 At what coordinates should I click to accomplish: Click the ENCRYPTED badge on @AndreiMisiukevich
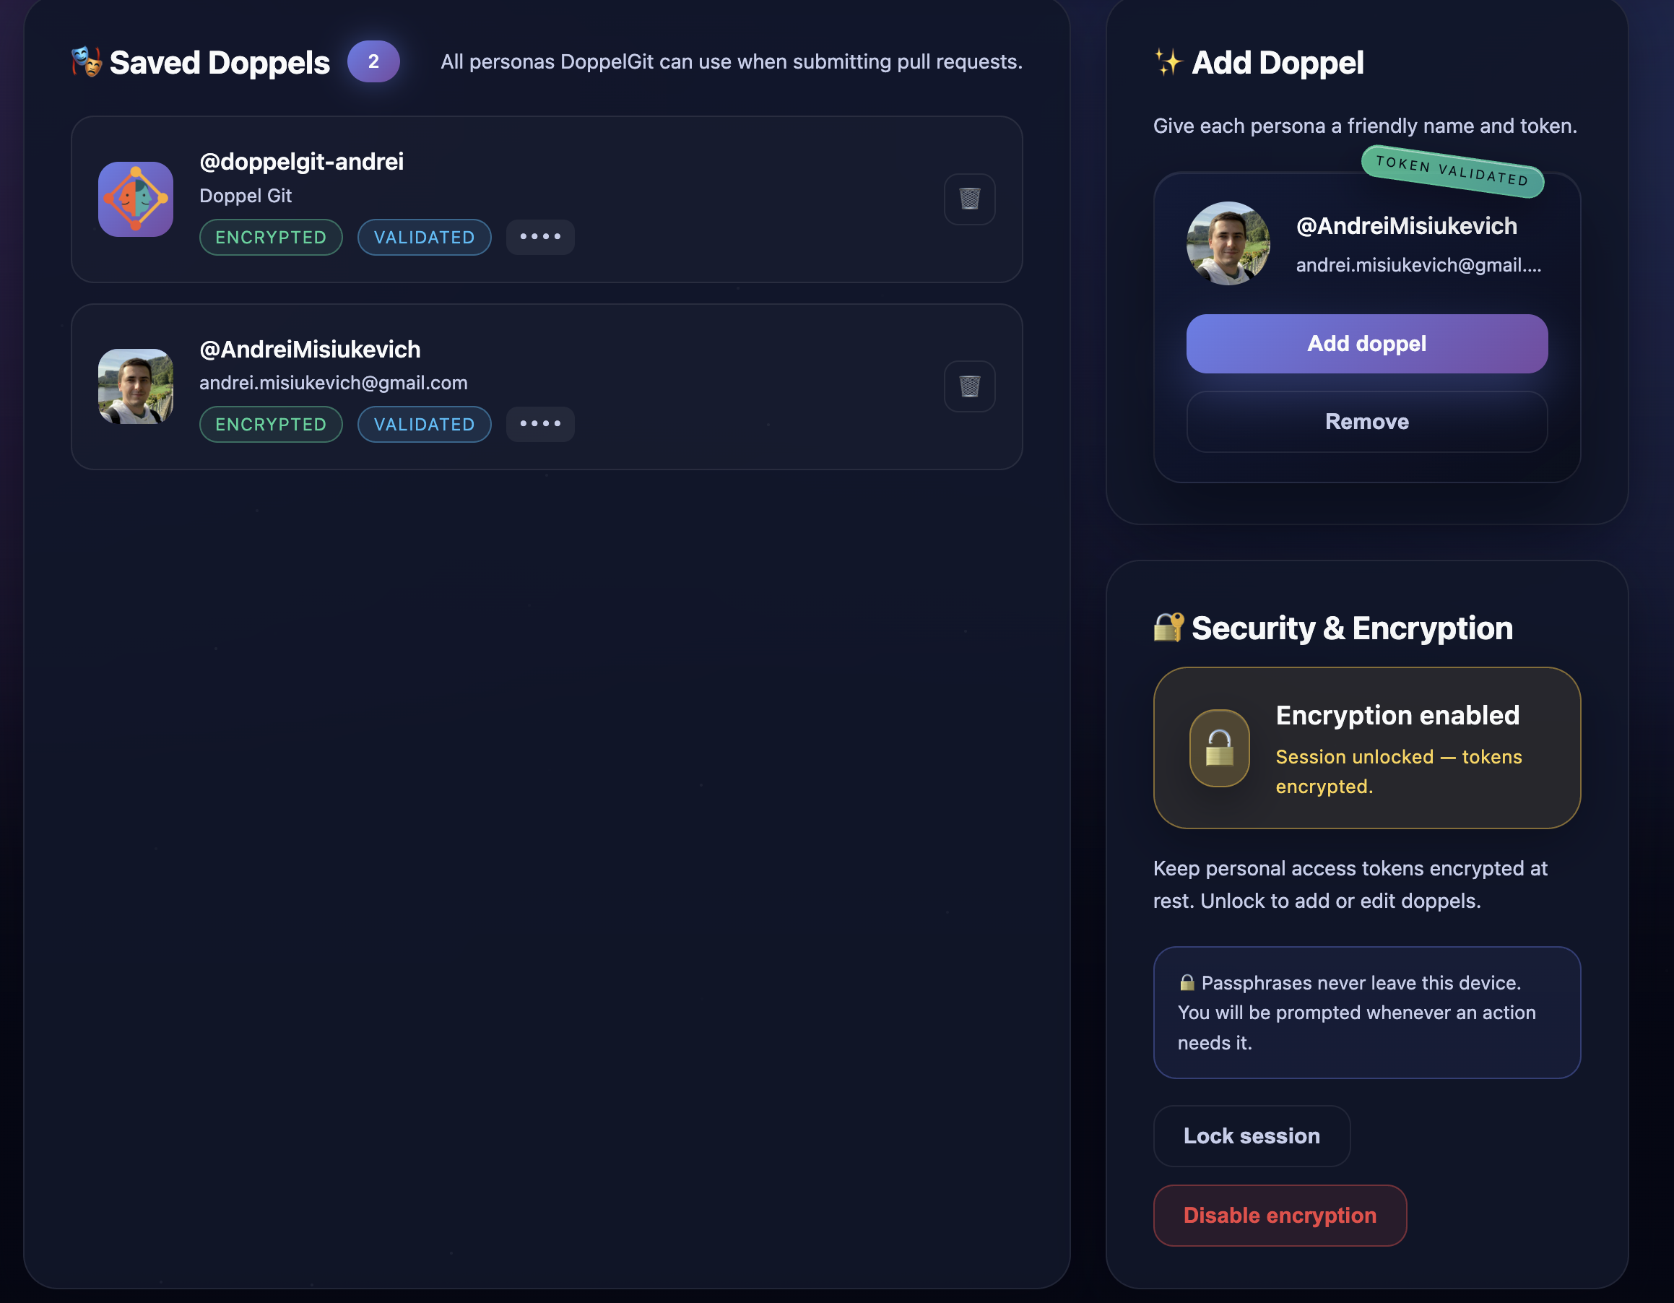(271, 424)
